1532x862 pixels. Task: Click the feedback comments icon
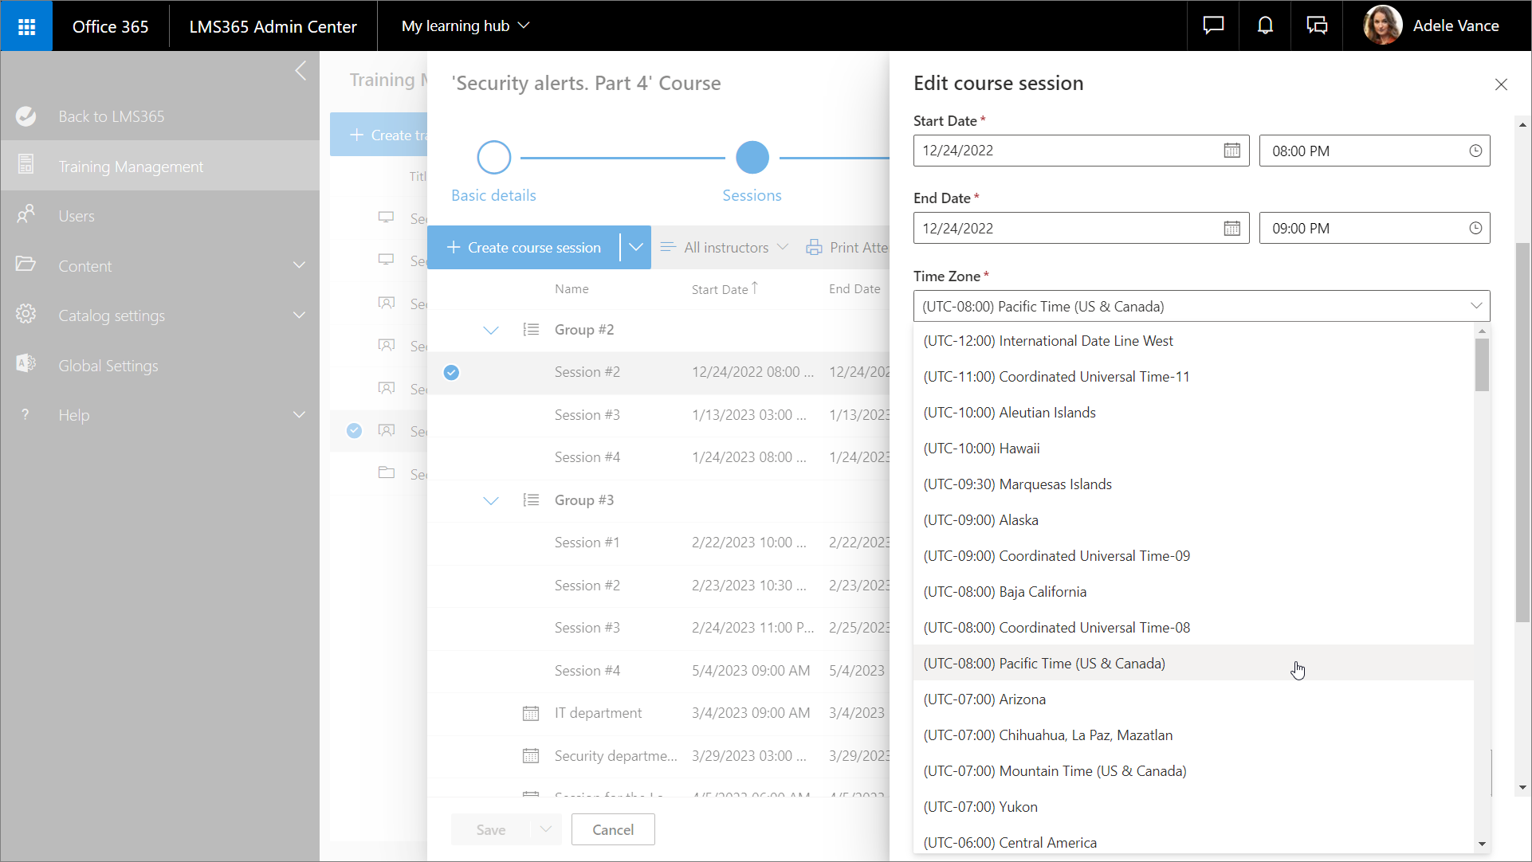1317,26
